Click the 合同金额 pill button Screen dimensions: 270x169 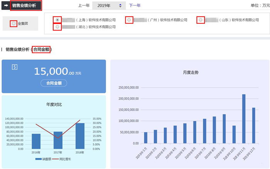tap(54, 83)
